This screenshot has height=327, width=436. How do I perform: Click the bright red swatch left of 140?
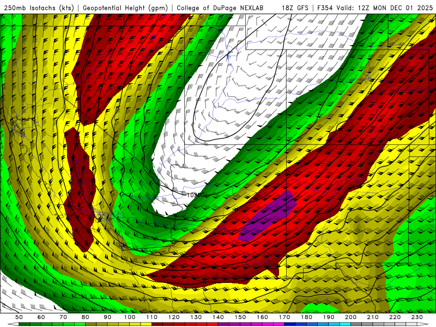213,324
